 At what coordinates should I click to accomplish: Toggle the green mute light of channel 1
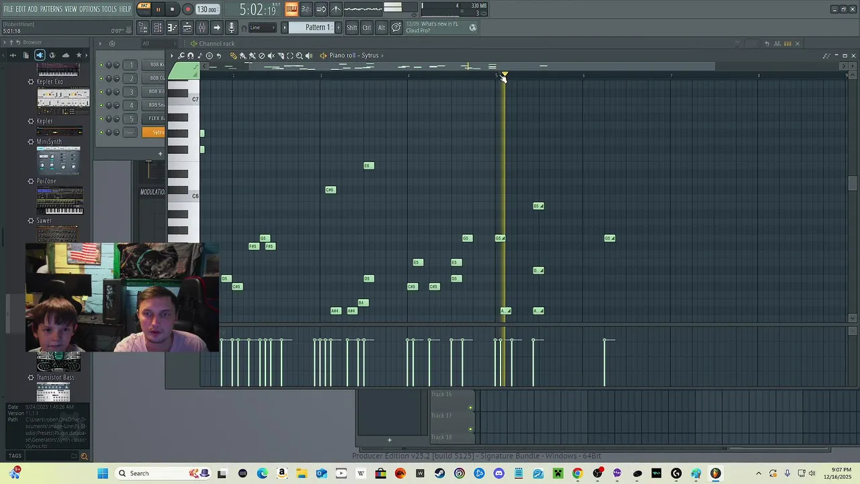101,65
